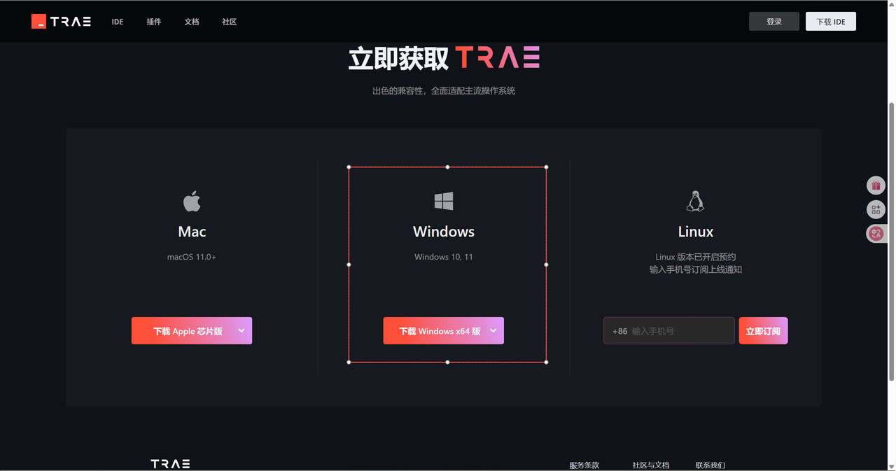The height and width of the screenshot is (471, 896).
Task: Open the 社区与文档 footer link
Action: 651,465
